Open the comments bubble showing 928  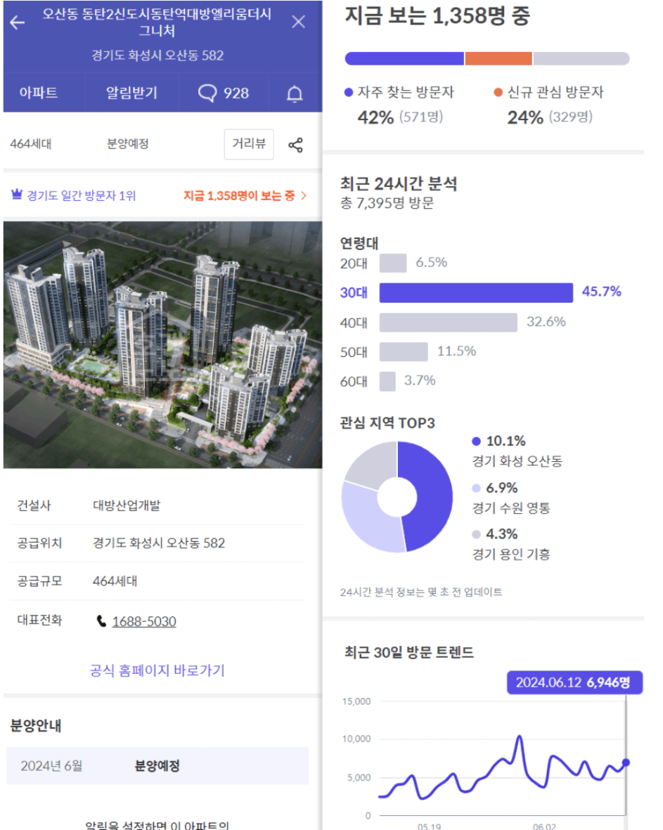[223, 93]
